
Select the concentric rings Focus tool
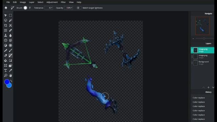(11, 45)
